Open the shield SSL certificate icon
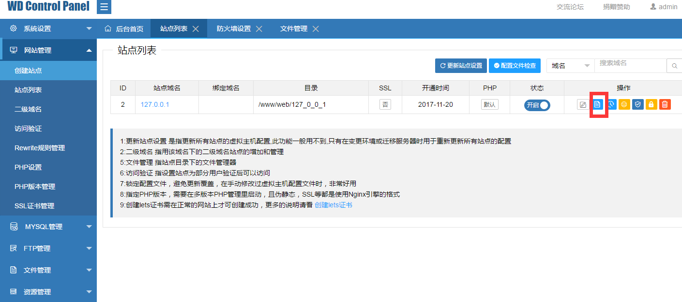The height and width of the screenshot is (302, 682). [638, 104]
